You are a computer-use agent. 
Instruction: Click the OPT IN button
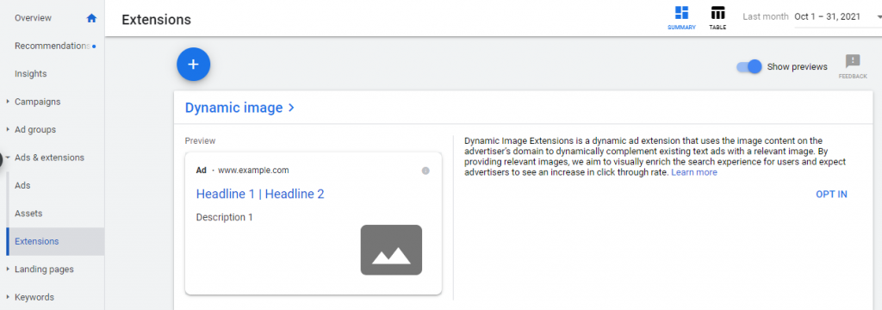tap(831, 194)
